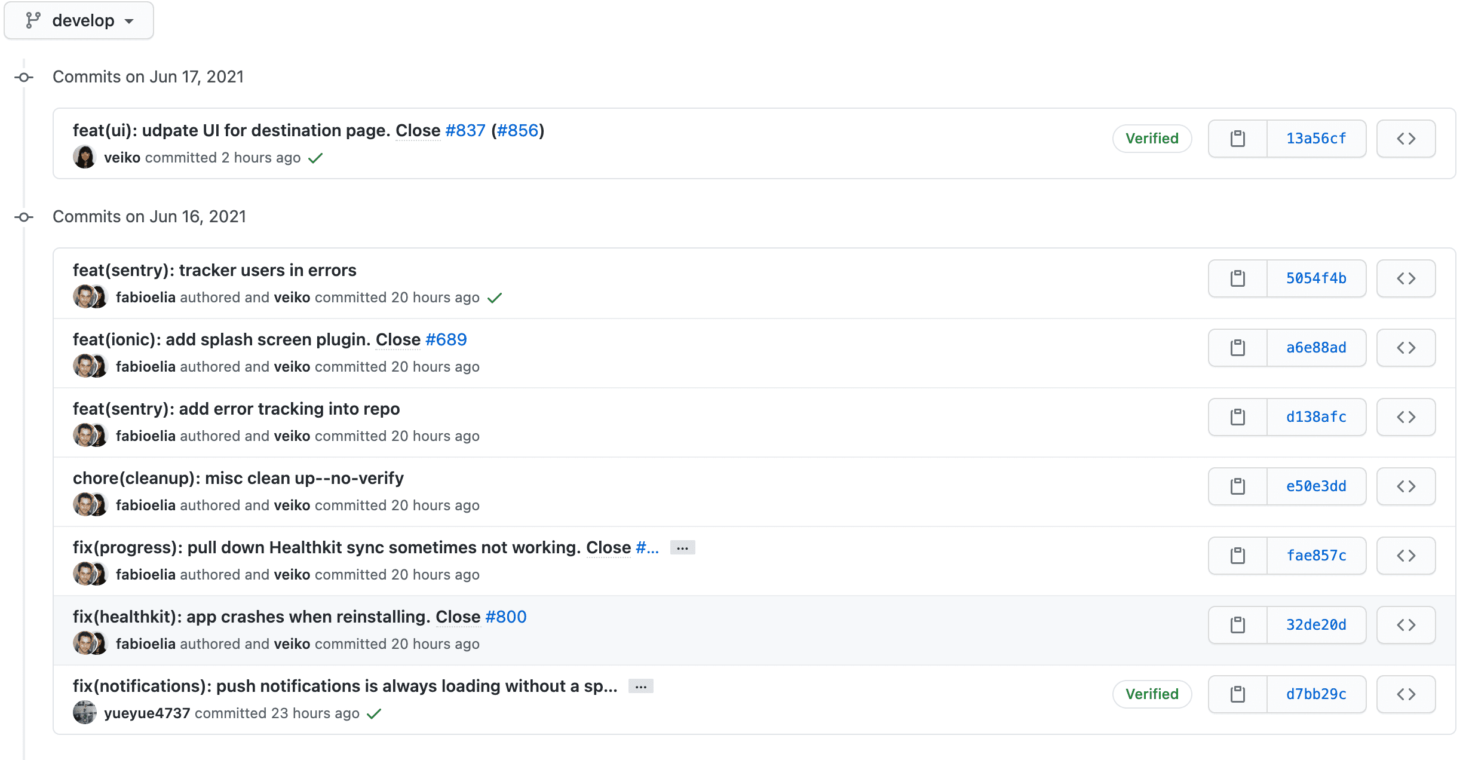Viewport: 1472px width, 760px height.
Task: Open veiko's avatar on destination page commit
Action: pyautogui.click(x=85, y=158)
